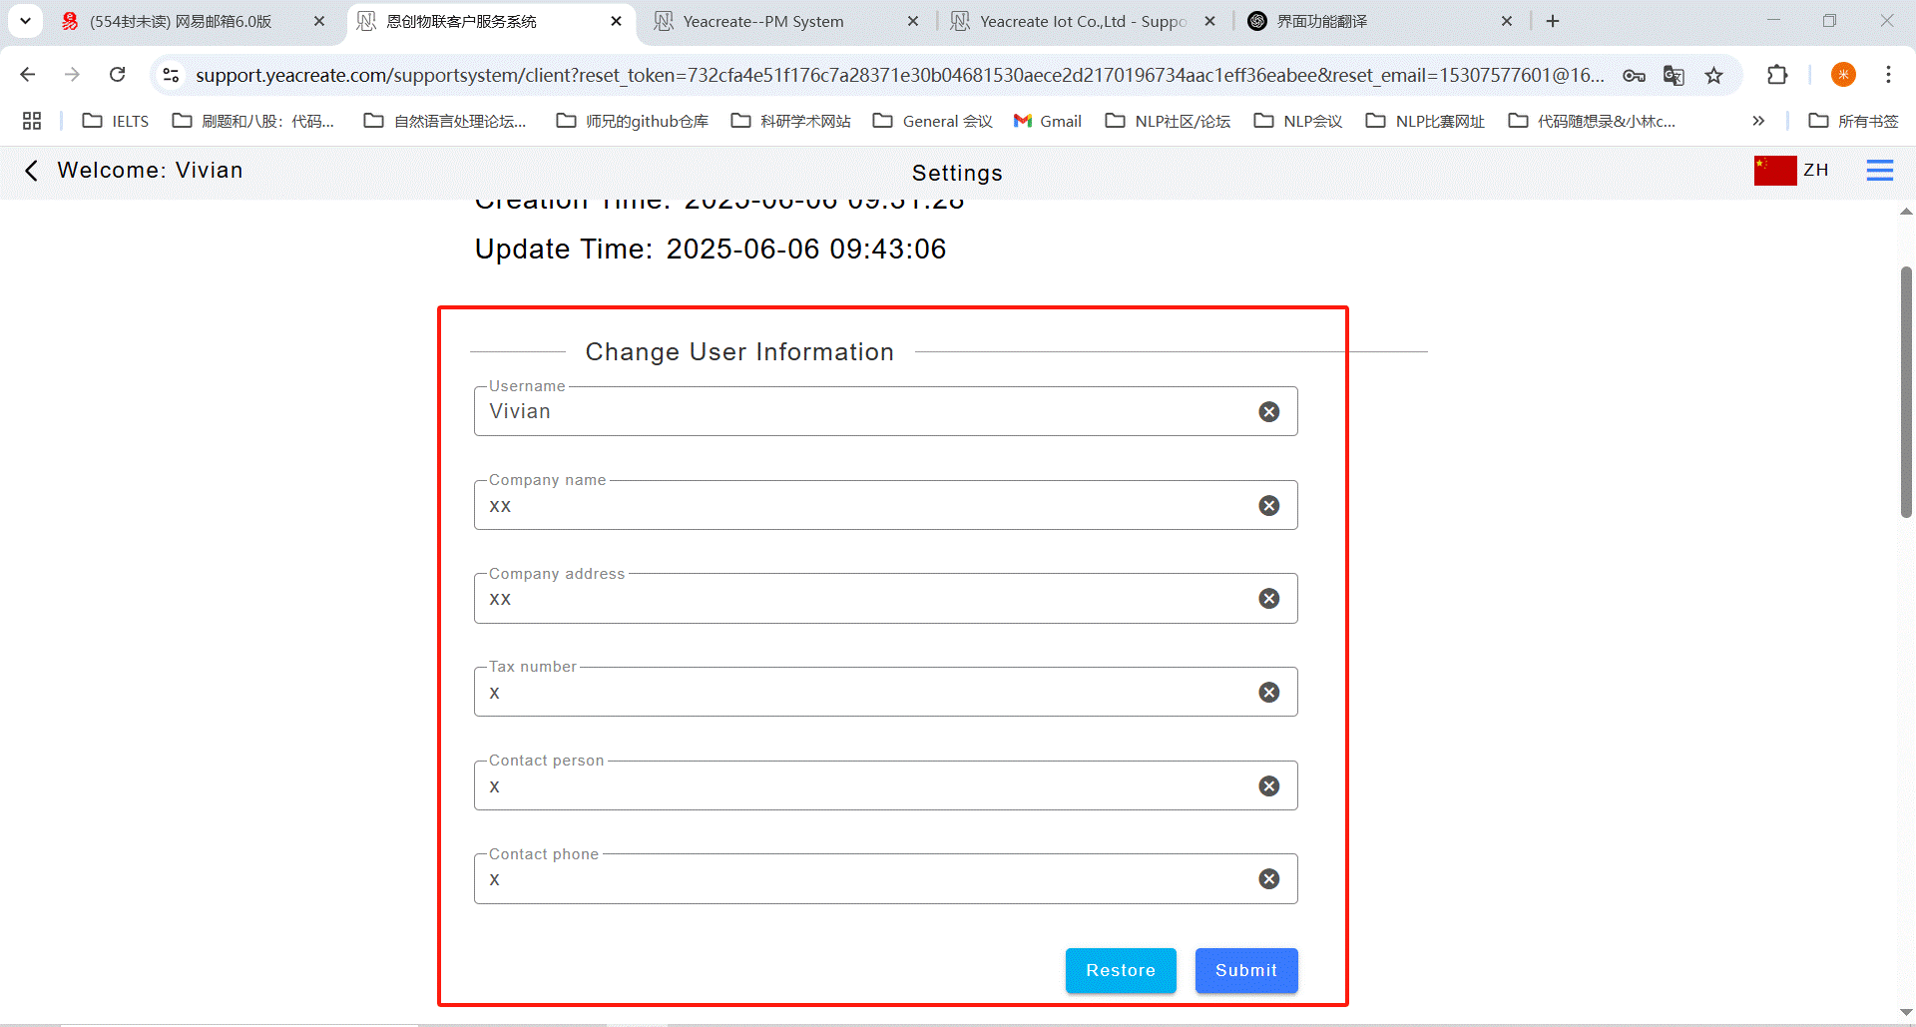Clear the Company name field
Screen dimensions: 1916x1027
coord(1268,506)
